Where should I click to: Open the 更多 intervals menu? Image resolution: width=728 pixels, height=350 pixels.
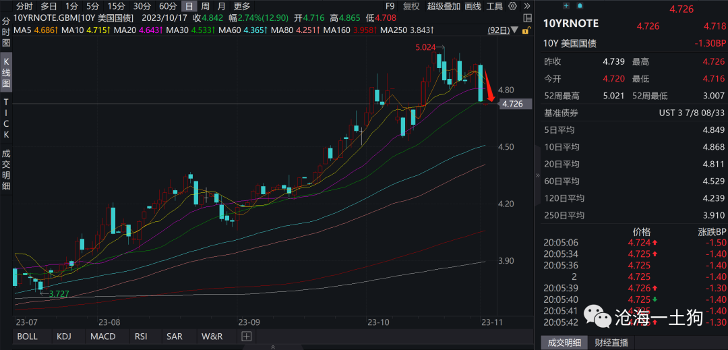coord(242,6)
